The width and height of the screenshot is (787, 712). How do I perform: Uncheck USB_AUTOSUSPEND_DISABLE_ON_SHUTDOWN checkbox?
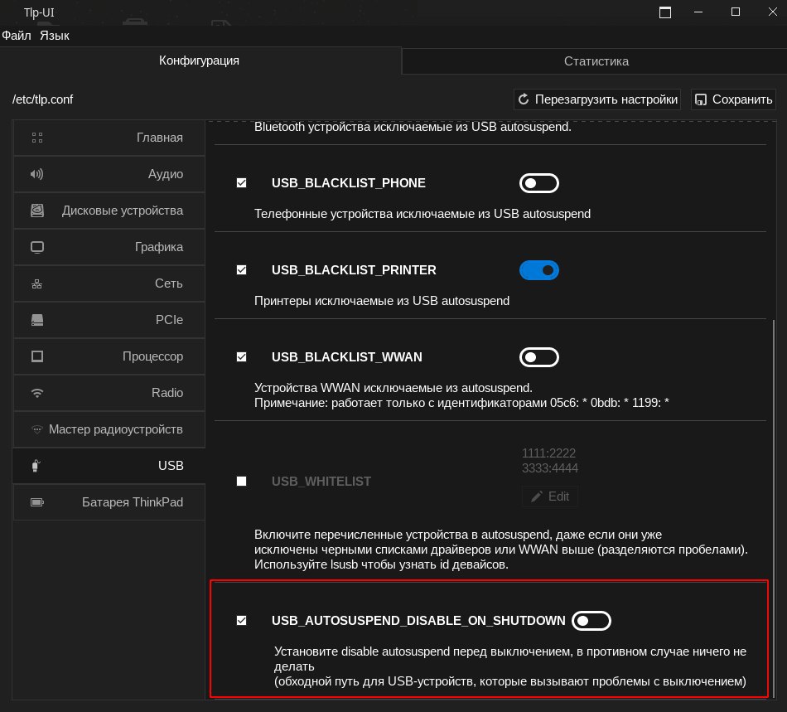[241, 621]
